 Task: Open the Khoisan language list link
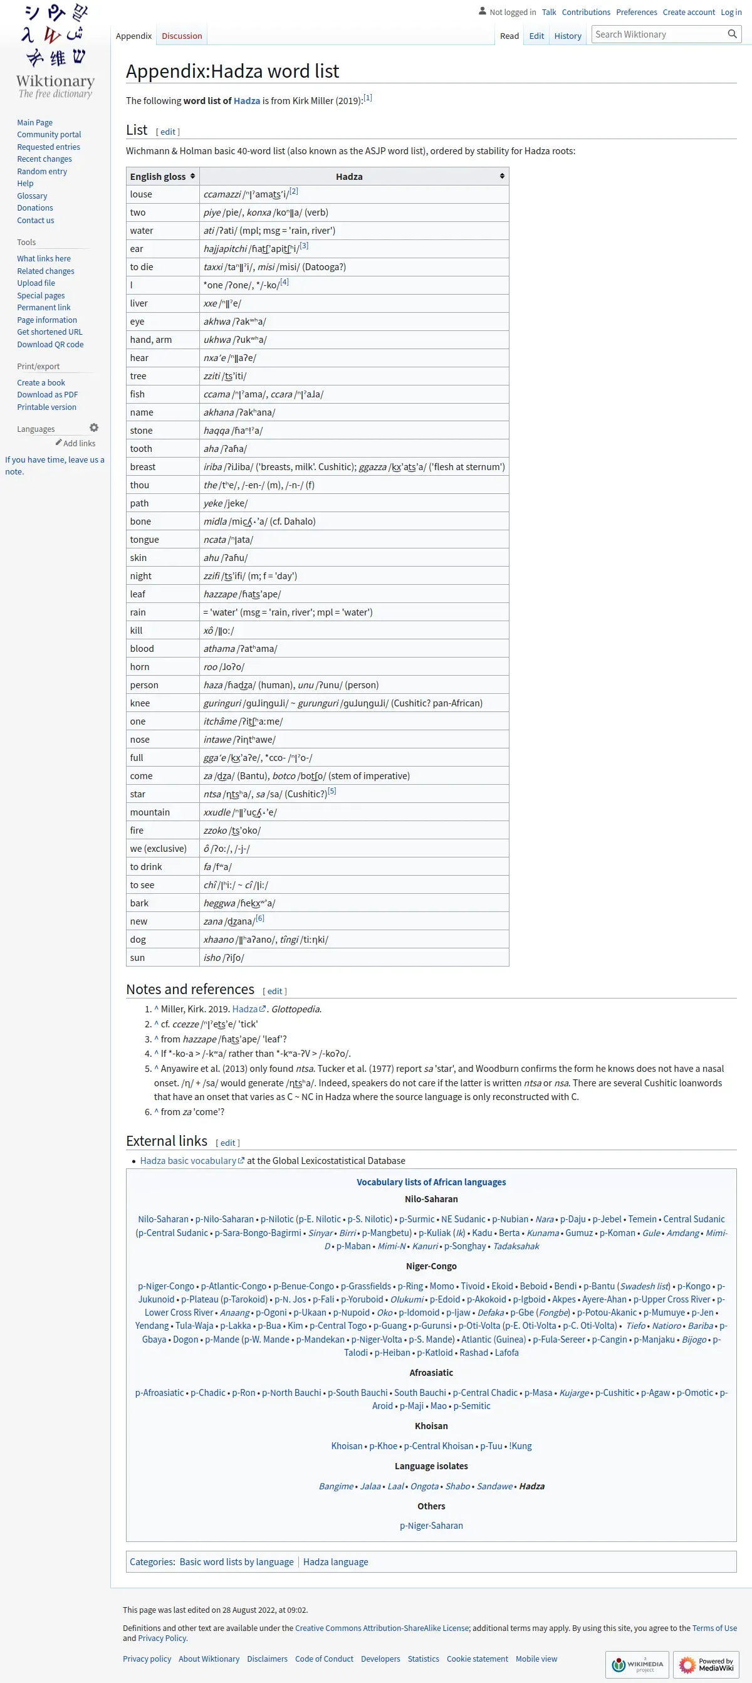[x=347, y=1447]
